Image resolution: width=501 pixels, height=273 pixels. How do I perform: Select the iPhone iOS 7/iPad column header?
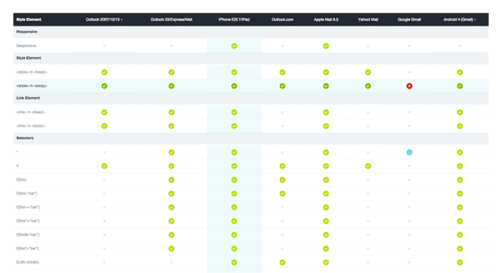pos(234,19)
